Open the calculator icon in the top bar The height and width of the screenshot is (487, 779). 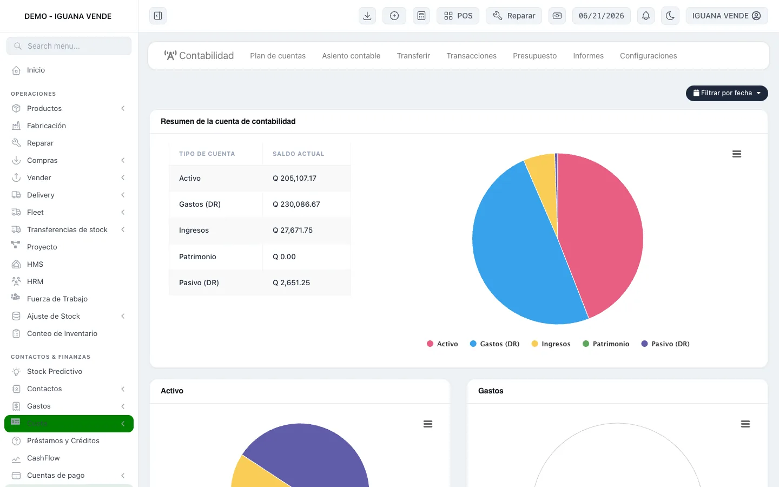pos(421,16)
